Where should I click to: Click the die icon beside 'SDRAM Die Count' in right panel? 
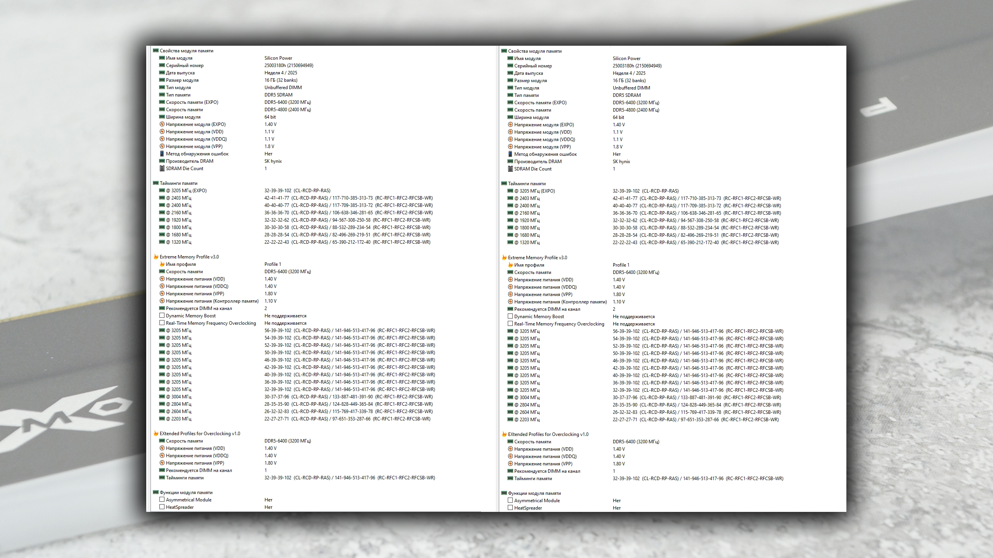click(510, 169)
